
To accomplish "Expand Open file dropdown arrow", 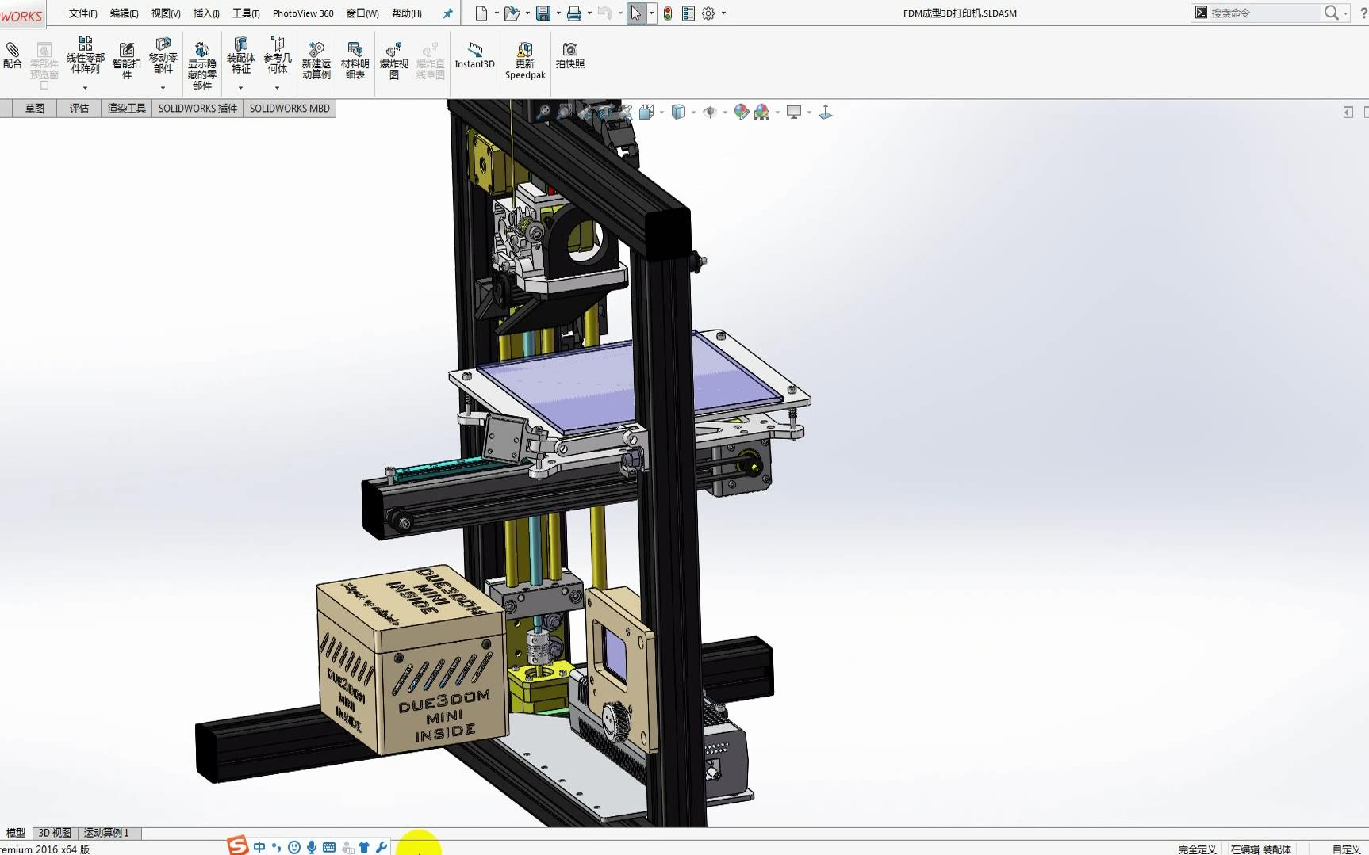I will (x=527, y=13).
